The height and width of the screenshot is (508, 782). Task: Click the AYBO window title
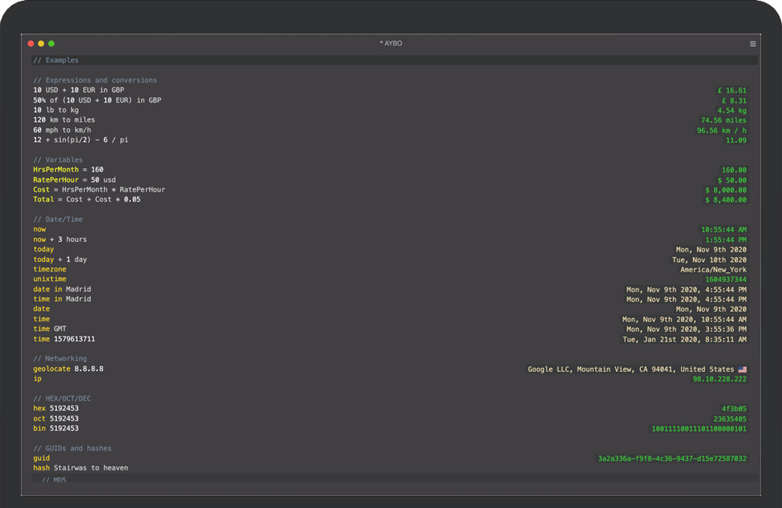pyautogui.click(x=391, y=43)
